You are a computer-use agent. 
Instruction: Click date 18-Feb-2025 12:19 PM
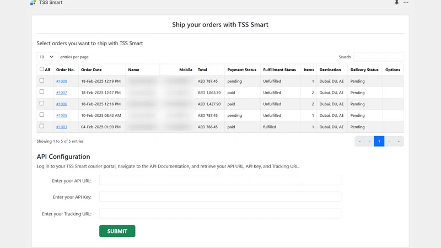pyautogui.click(x=101, y=81)
